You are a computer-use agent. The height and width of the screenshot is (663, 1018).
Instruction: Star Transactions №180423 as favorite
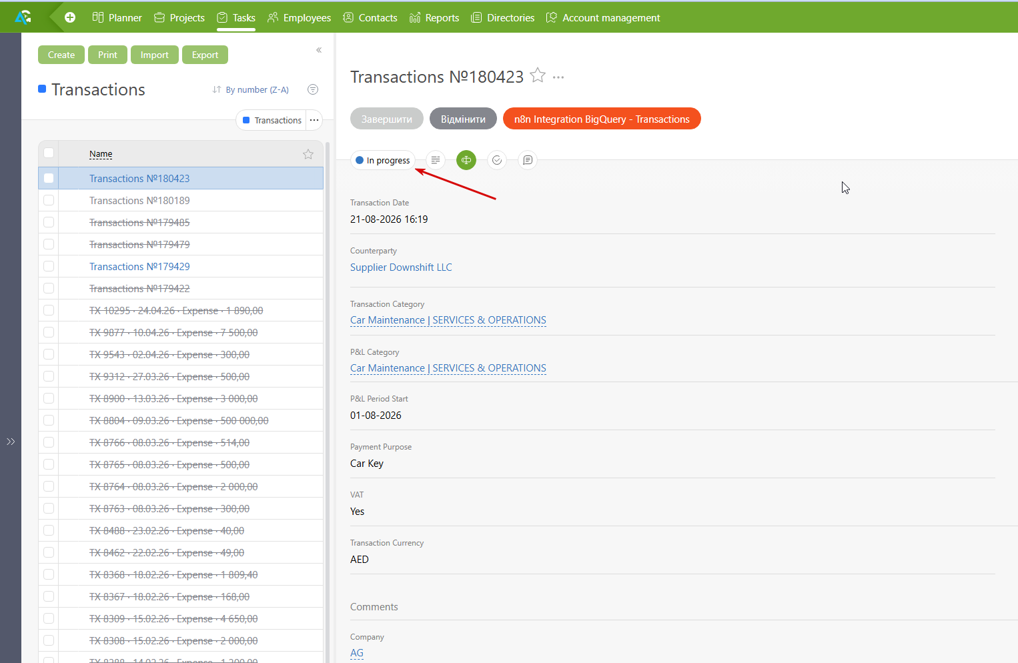tap(538, 75)
